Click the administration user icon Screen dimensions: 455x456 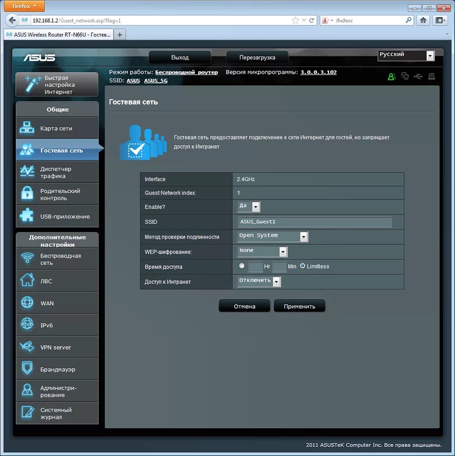tap(27, 390)
